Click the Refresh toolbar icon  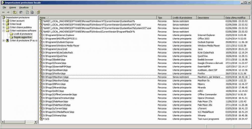coord(27,12)
